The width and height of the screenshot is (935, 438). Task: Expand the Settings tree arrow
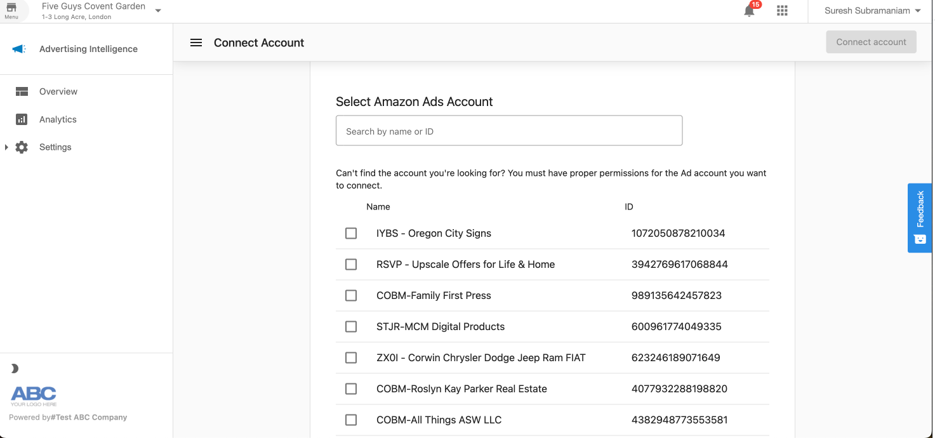point(6,147)
